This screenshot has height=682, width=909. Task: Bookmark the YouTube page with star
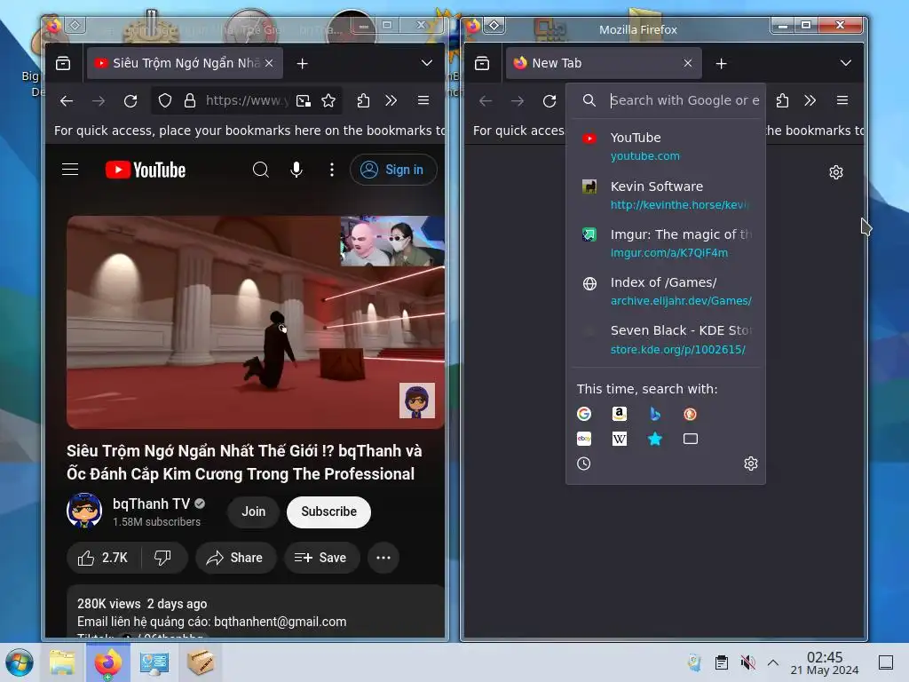click(328, 101)
